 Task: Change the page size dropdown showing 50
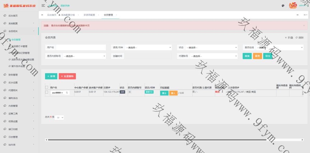(59, 117)
